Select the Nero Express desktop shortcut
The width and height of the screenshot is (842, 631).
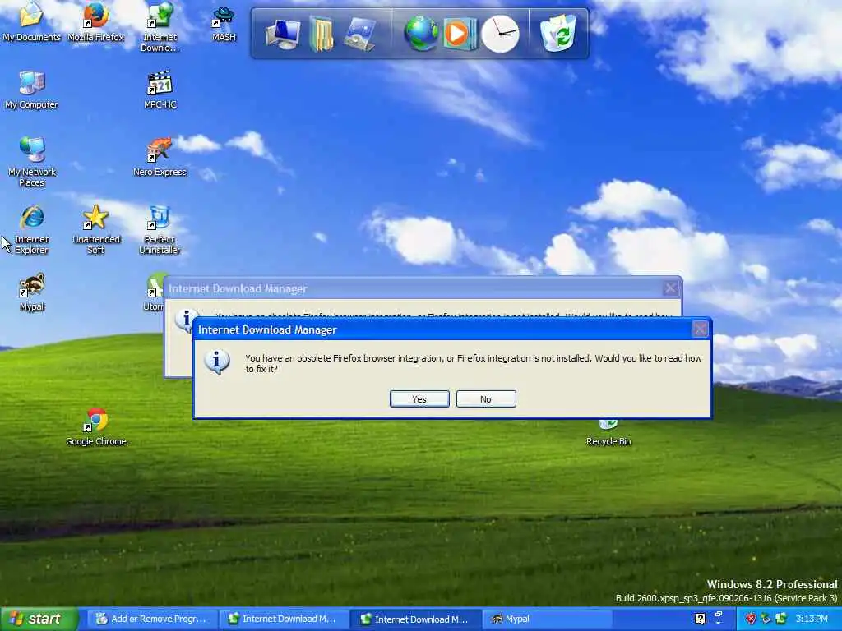coord(160,157)
